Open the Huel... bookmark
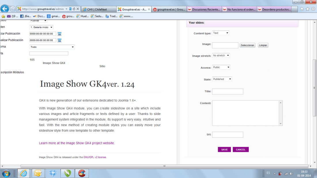Viewport: 317px width, 178px height. pyautogui.click(x=82, y=16)
